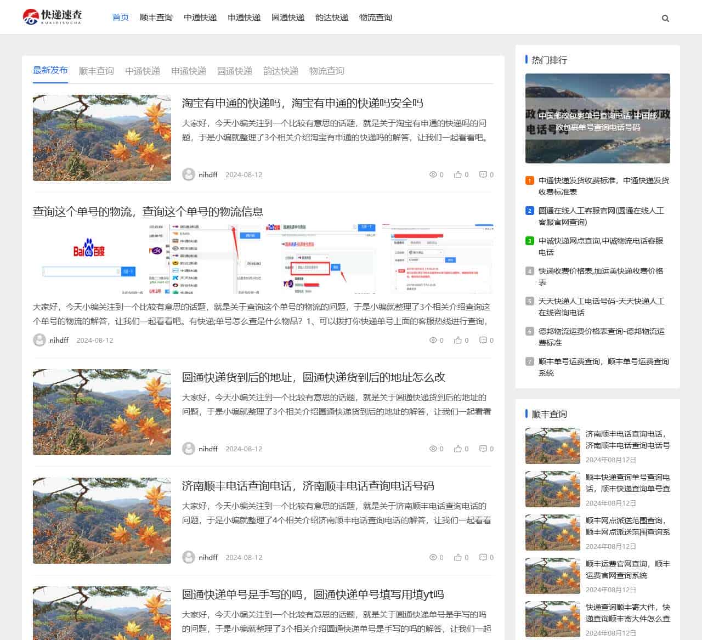Click thumbnail of 圆通快递货到后的地址 article
Screen dimensions: 702x640
pos(102,412)
